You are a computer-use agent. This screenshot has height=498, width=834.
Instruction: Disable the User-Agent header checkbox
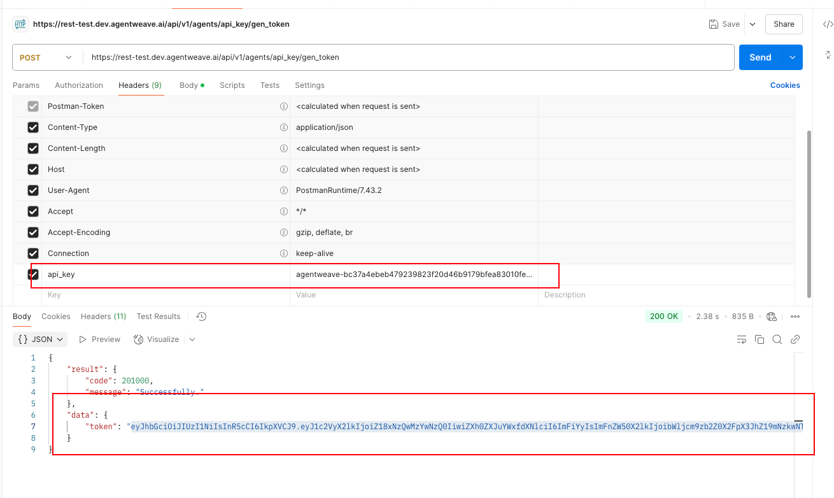33,190
